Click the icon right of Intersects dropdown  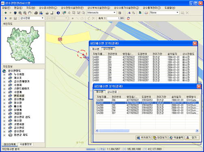[x=120, y=13]
